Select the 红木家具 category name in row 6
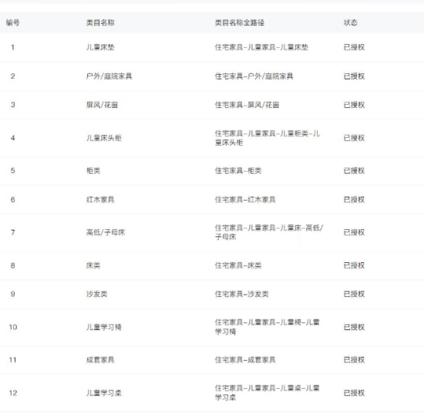The image size is (424, 415). [x=100, y=200]
